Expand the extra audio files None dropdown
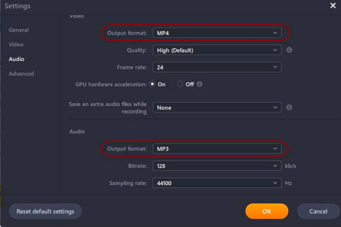Screen dimensions: 341x227 (x=217, y=108)
